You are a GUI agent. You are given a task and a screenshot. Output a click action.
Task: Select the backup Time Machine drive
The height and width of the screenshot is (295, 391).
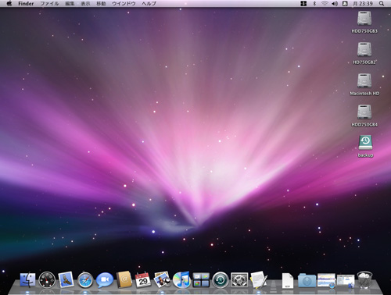(365, 146)
